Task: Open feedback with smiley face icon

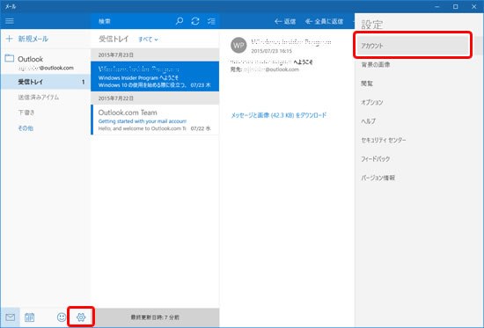Action: [62, 317]
